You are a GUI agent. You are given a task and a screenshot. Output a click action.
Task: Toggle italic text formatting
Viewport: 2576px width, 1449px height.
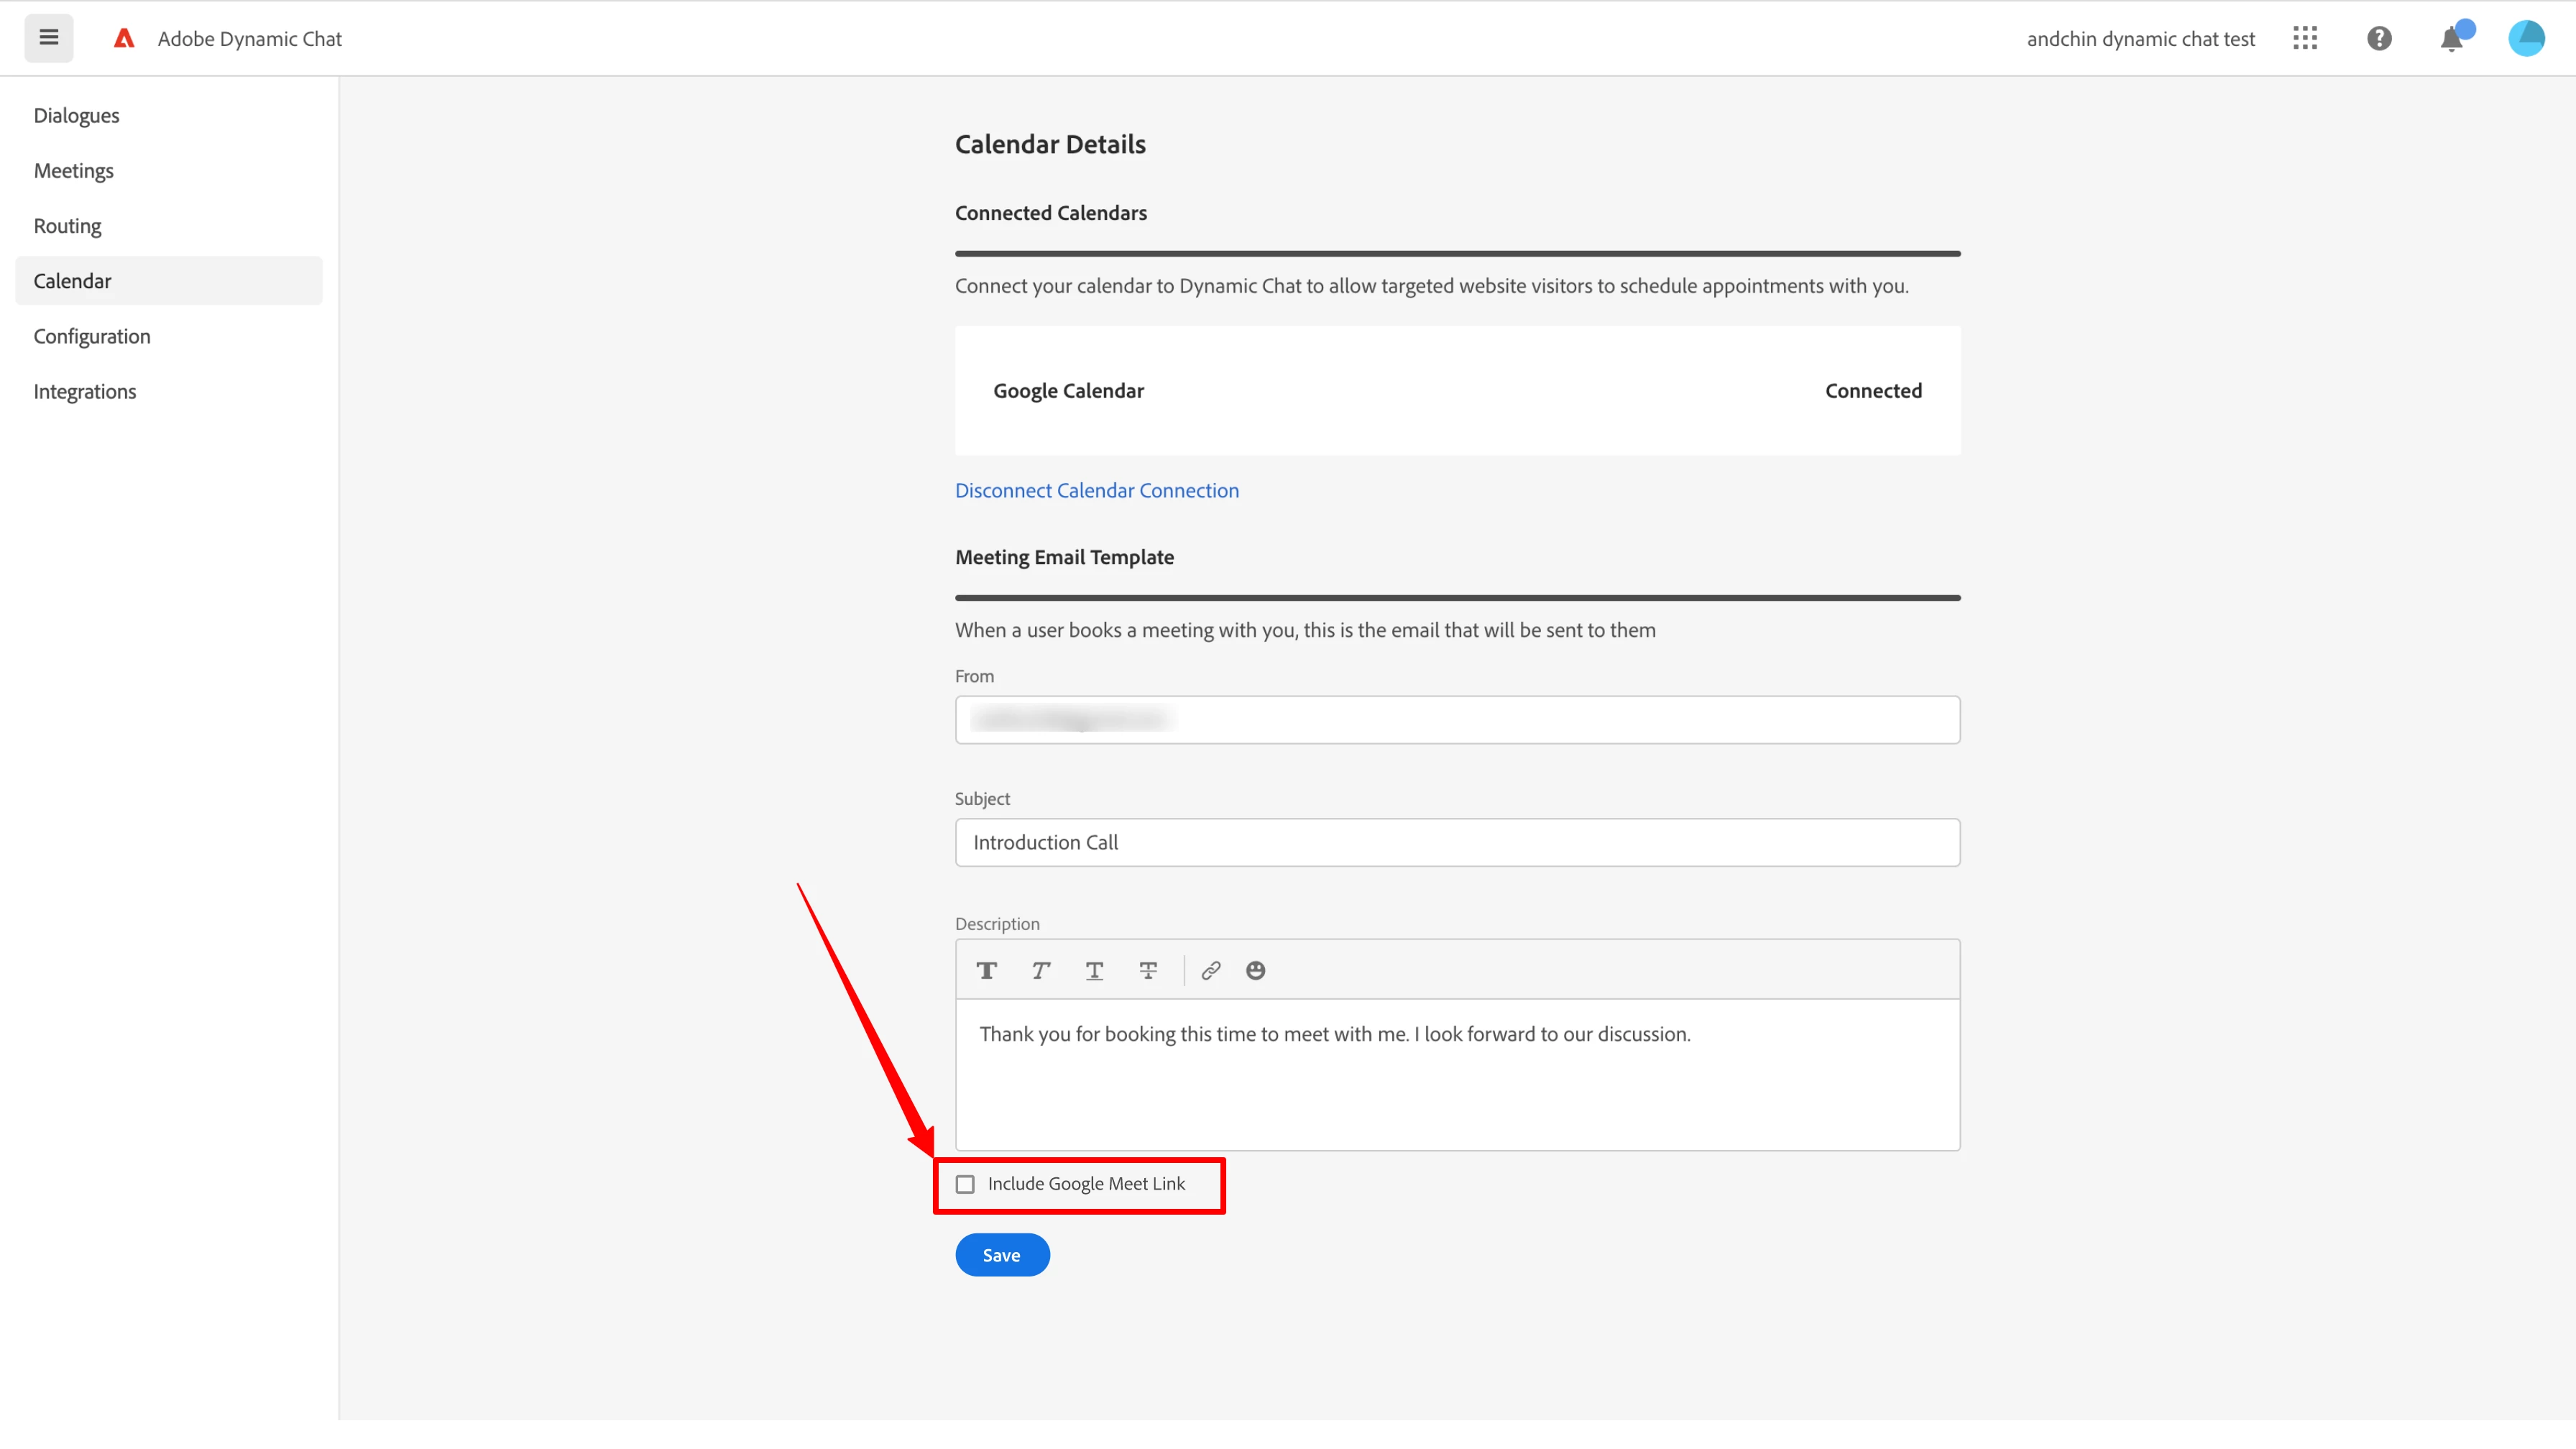point(1040,970)
